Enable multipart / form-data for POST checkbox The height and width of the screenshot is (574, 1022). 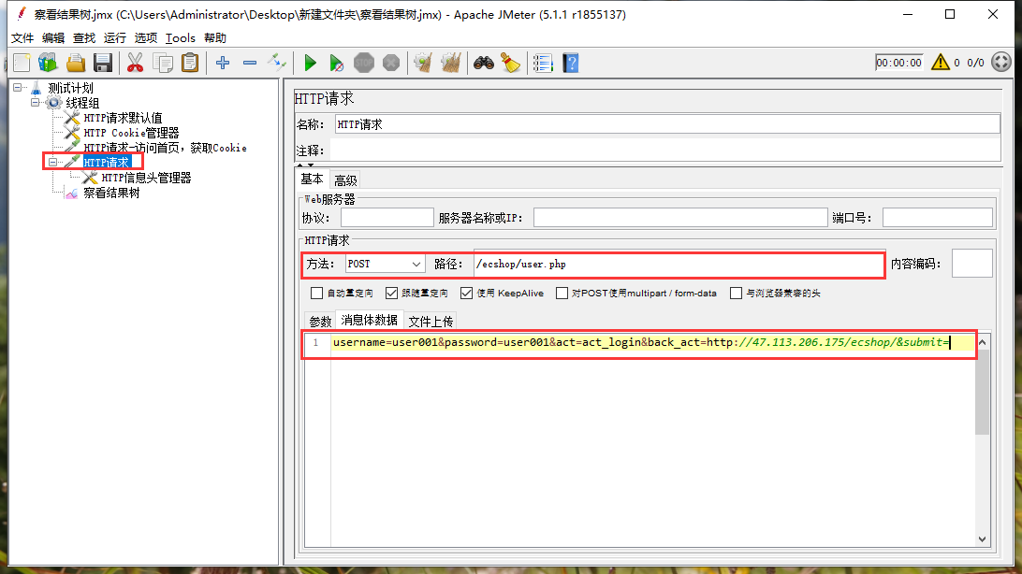pyautogui.click(x=562, y=294)
